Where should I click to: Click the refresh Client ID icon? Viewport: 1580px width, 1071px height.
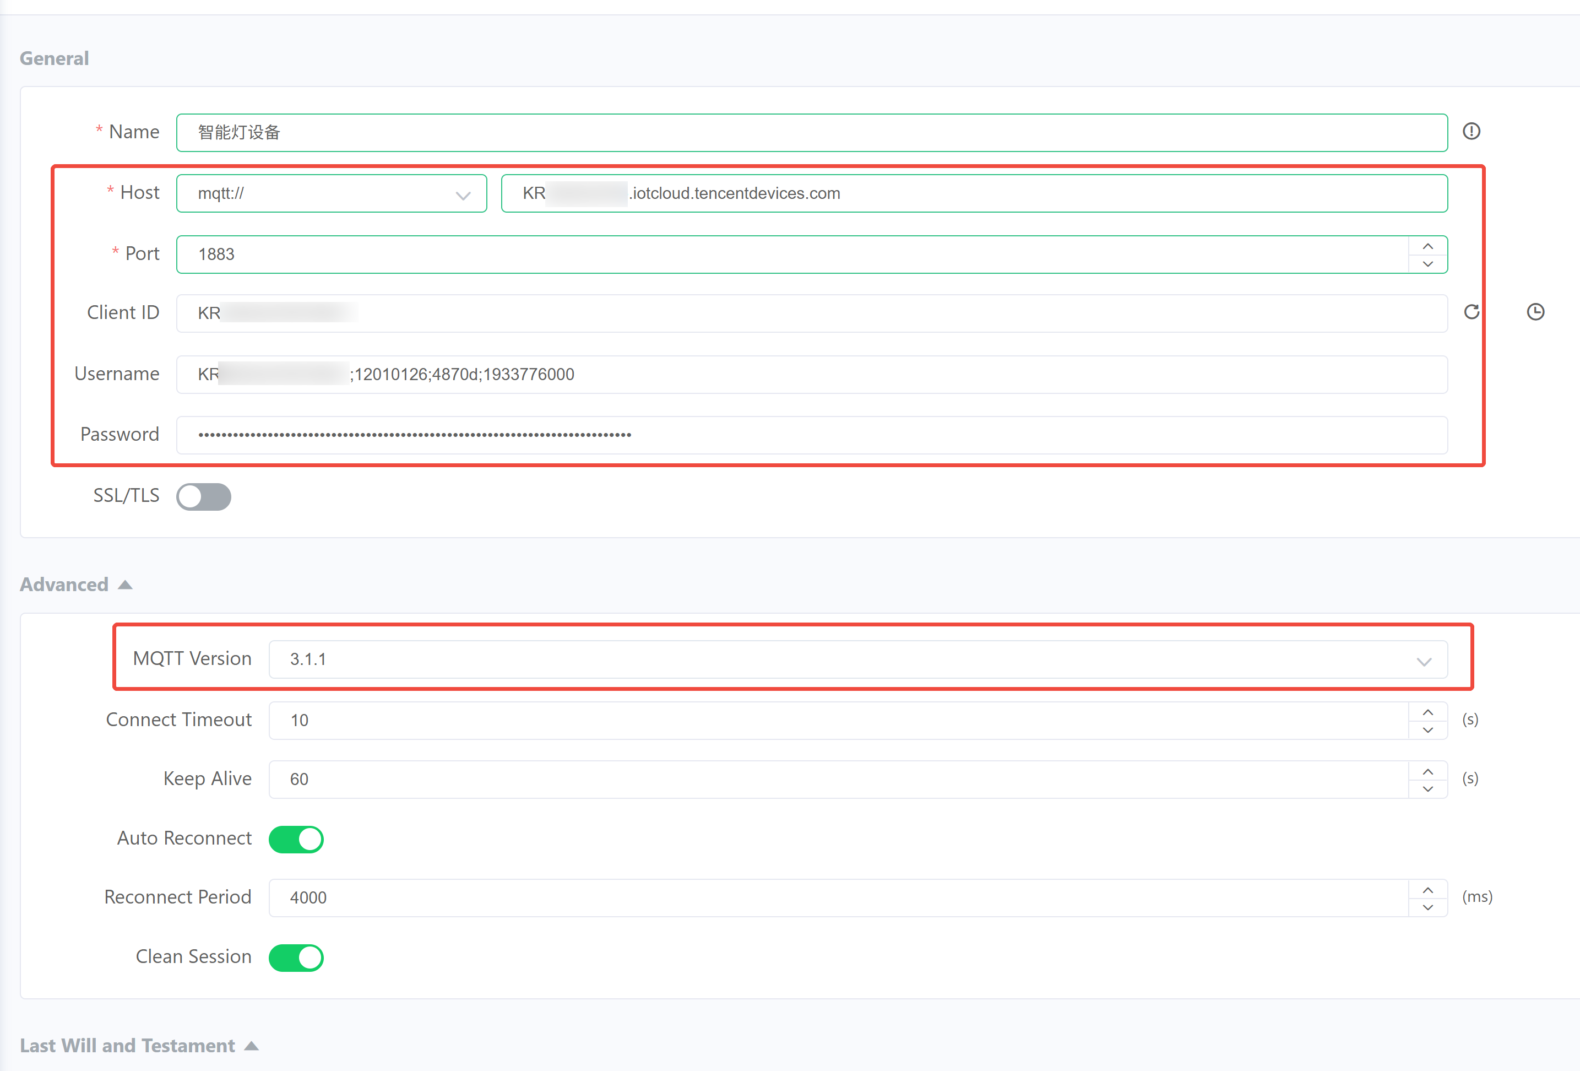click(1471, 312)
